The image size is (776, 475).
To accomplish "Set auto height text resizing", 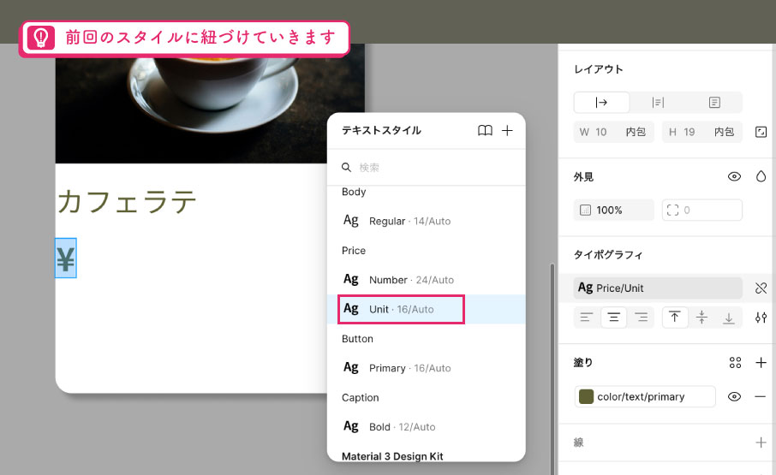I will 658,103.
